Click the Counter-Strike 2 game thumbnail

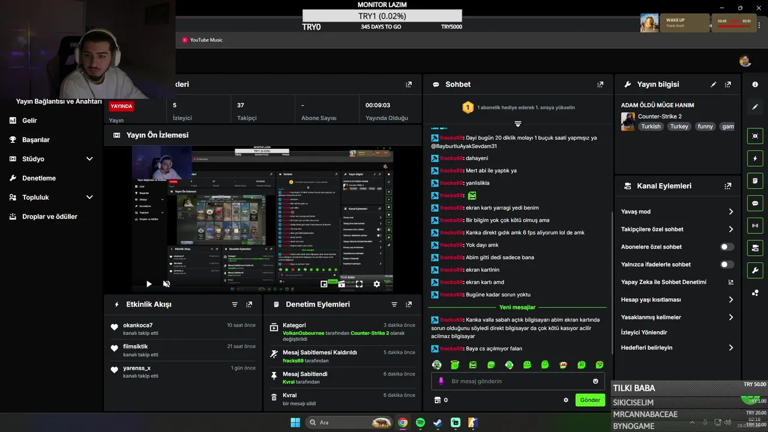[628, 121]
